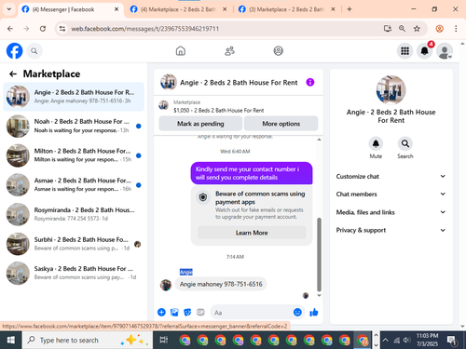Click Windows taskbar search box
This screenshot has width=466, height=349.
point(88,340)
